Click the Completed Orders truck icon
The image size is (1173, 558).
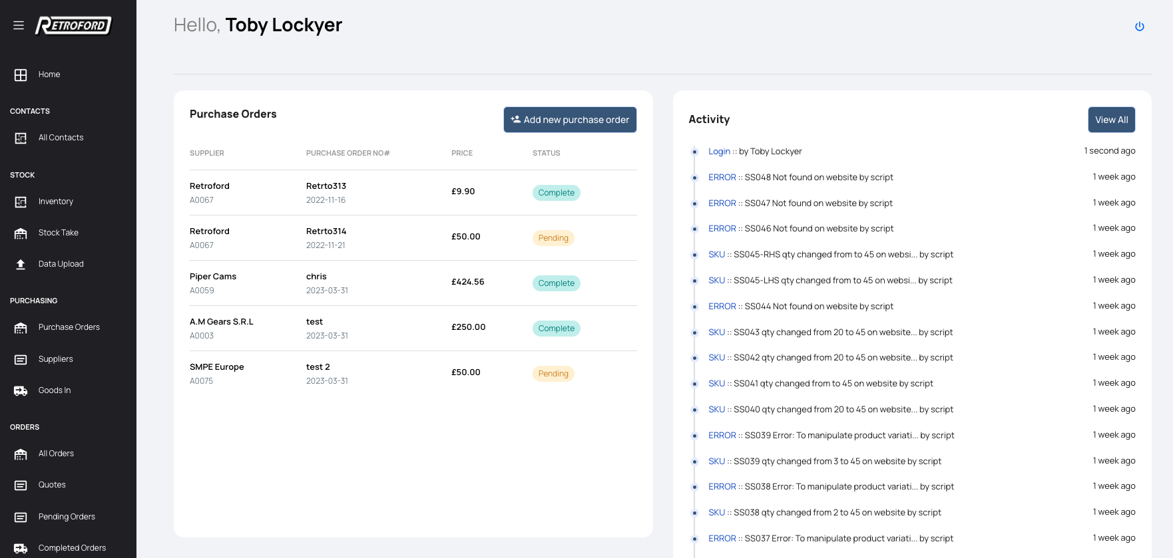pyautogui.click(x=21, y=549)
